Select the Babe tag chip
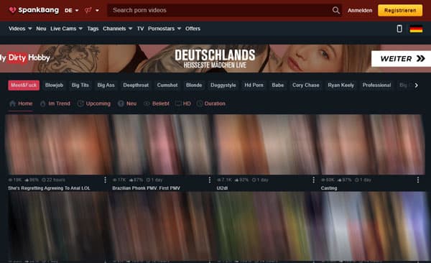Screen dimensions: 431x263 pyautogui.click(x=278, y=86)
